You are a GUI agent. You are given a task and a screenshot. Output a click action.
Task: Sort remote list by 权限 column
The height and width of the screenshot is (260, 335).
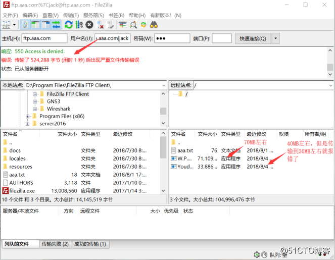(290, 134)
